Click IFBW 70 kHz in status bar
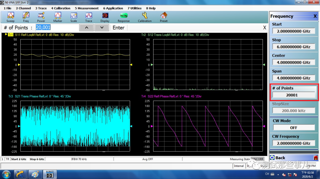Screen dimensions: 320x179 [79, 159]
